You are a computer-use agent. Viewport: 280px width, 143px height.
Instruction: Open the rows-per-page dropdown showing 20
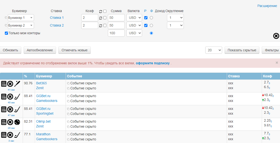click(214, 50)
